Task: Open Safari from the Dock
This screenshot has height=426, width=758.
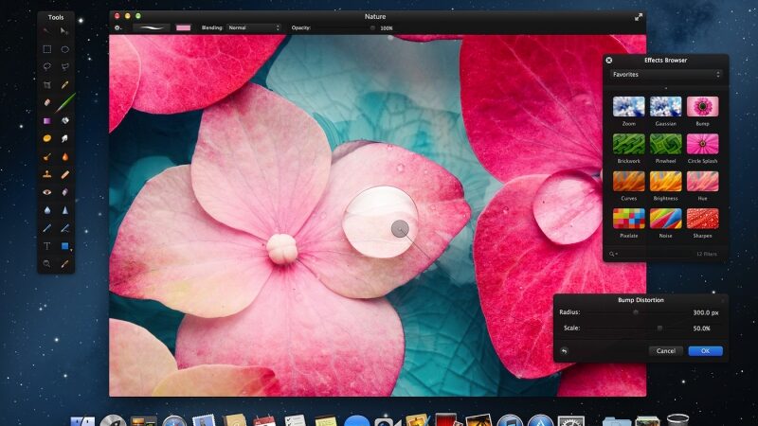Action: 174,420
